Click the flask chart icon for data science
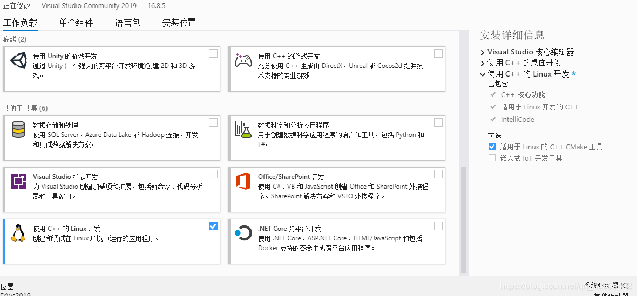 pos(243,129)
